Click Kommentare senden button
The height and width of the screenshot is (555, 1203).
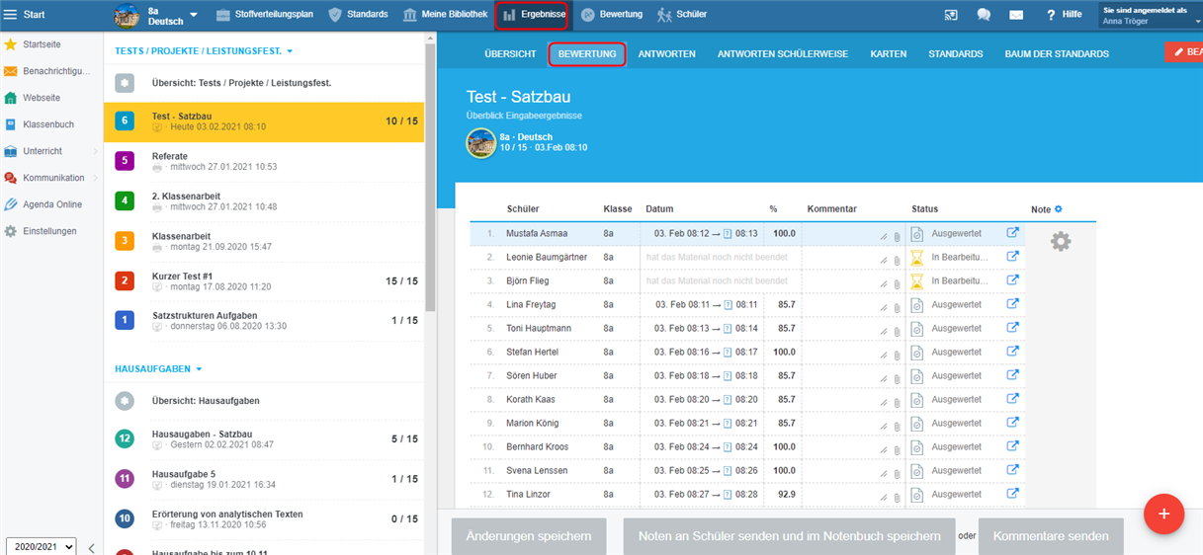tap(1051, 536)
